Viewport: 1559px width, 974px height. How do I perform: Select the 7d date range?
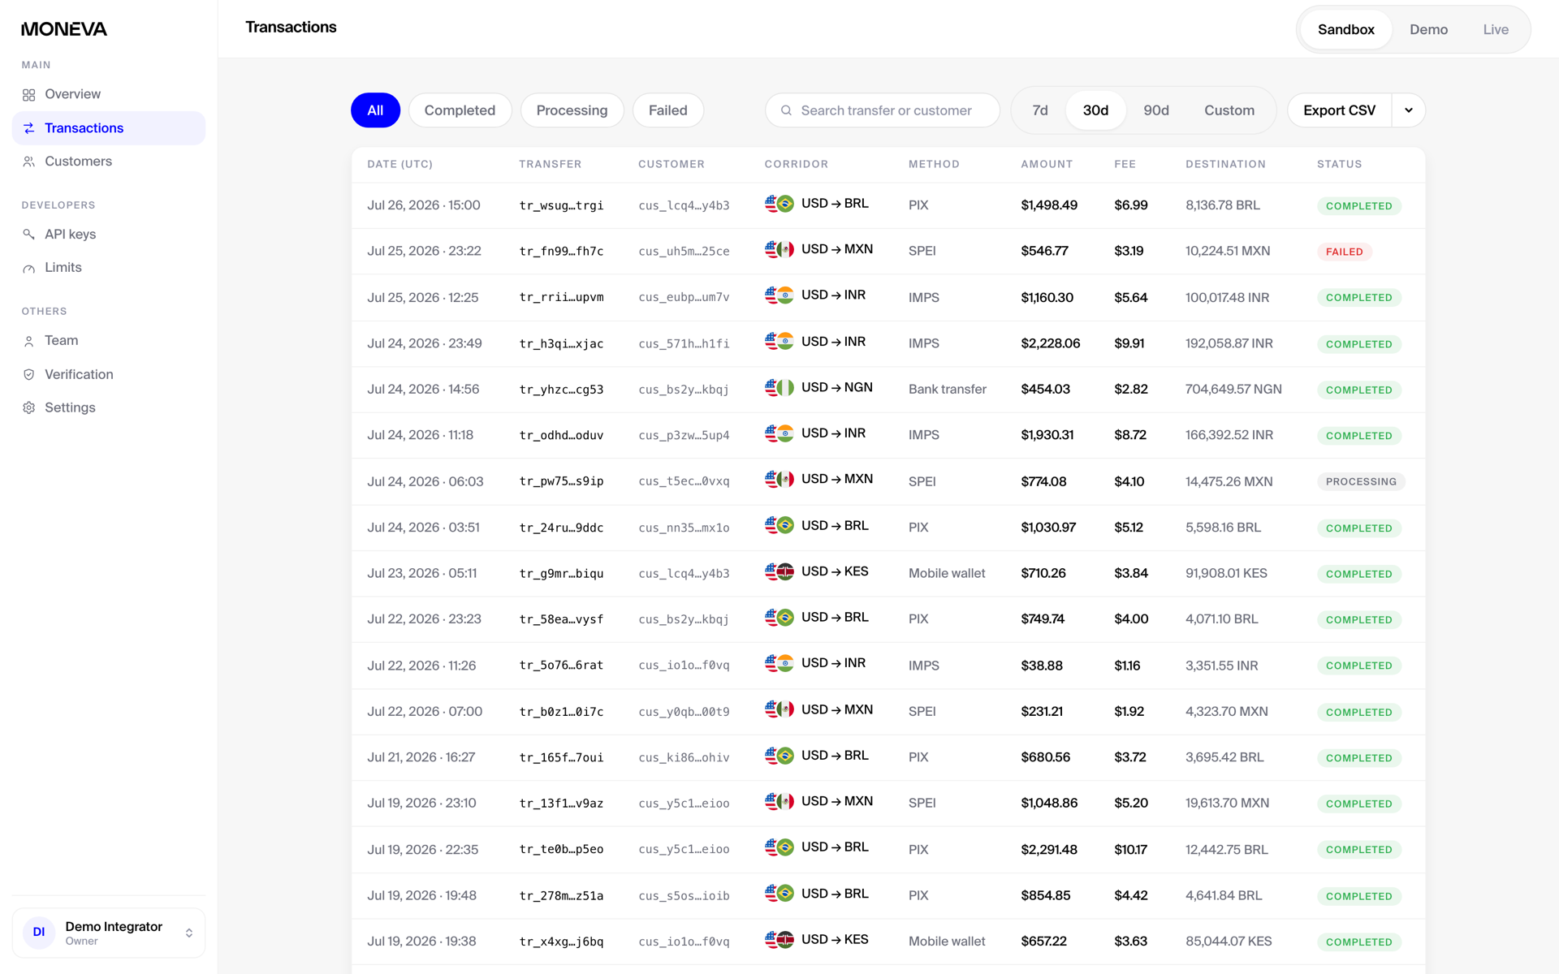coord(1040,110)
